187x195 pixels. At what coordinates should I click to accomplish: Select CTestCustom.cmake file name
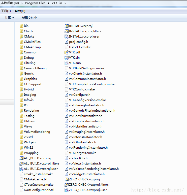[x=39, y=185]
